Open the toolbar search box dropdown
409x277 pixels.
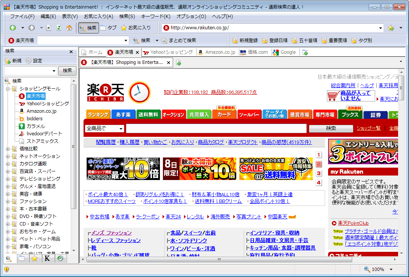coord(126,40)
